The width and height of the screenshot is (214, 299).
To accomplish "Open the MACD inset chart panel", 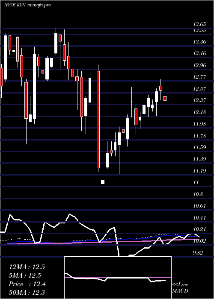I will 118,278.
